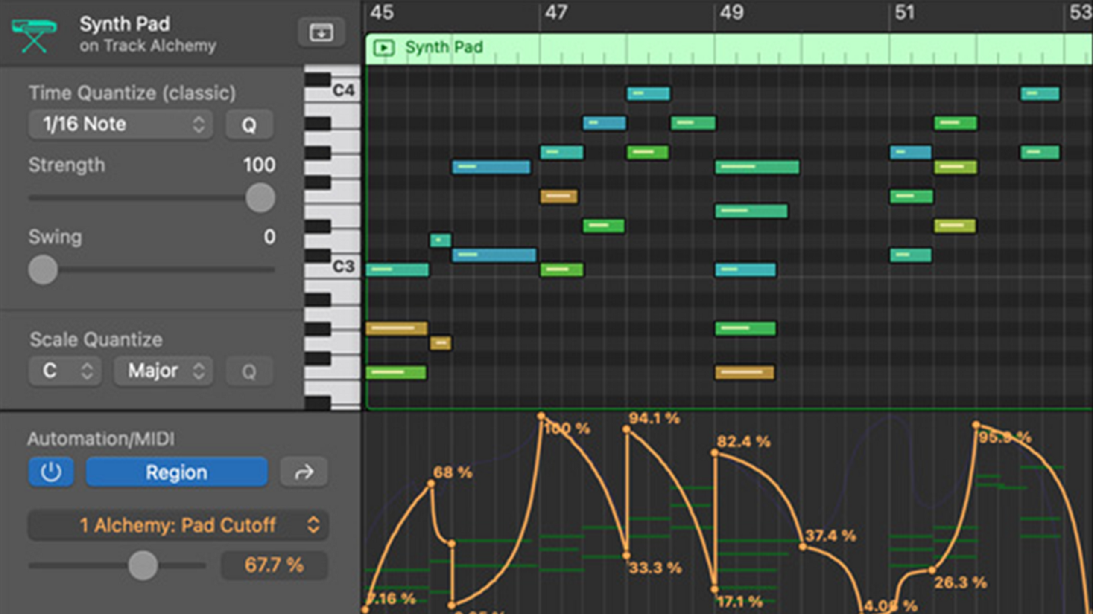The width and height of the screenshot is (1093, 614).
Task: Click the Time Quantize Q button
Action: pos(249,125)
